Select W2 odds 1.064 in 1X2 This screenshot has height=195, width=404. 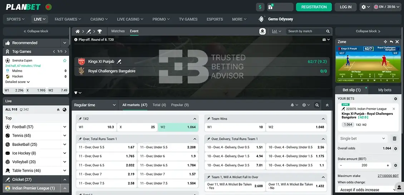[178, 127]
